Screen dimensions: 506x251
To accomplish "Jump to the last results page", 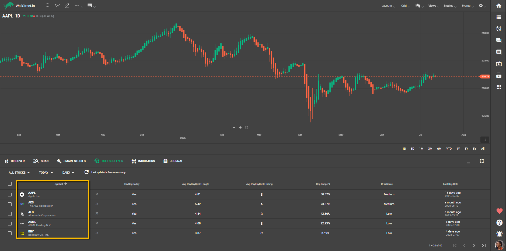I will pyautogui.click(x=484, y=245).
